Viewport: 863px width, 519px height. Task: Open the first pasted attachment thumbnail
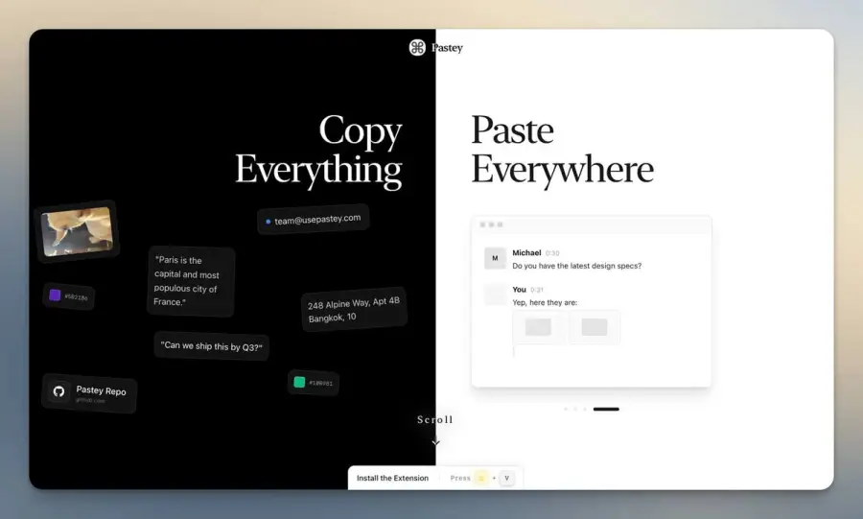pyautogui.click(x=538, y=327)
